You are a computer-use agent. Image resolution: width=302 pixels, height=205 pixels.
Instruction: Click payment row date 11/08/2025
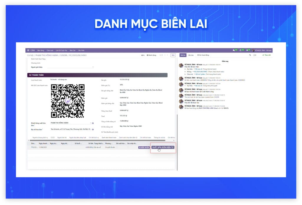[43, 147]
